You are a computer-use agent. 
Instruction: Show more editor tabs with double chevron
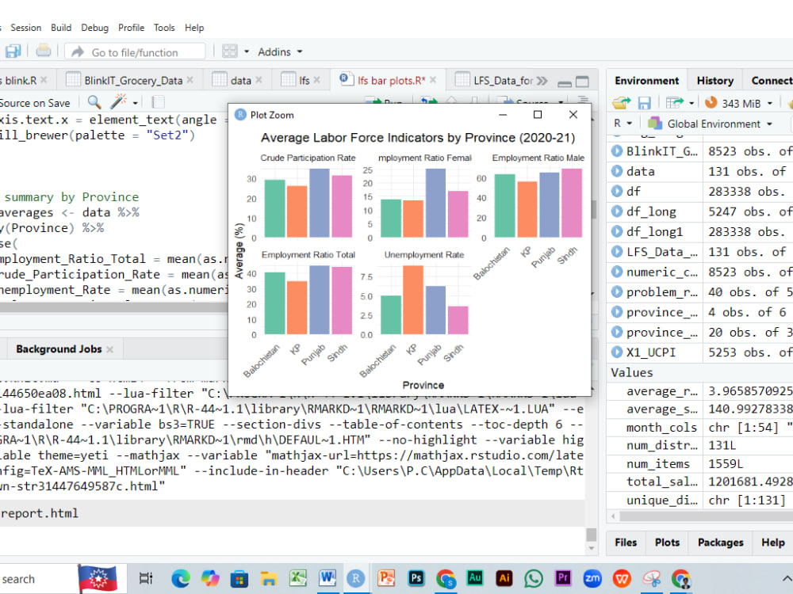click(542, 81)
